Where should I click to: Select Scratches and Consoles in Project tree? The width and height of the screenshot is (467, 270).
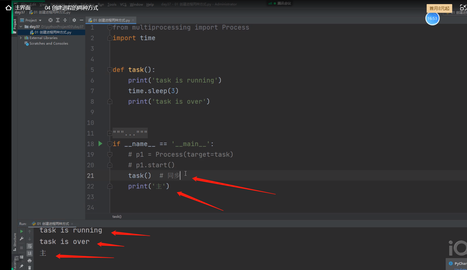coord(46,43)
